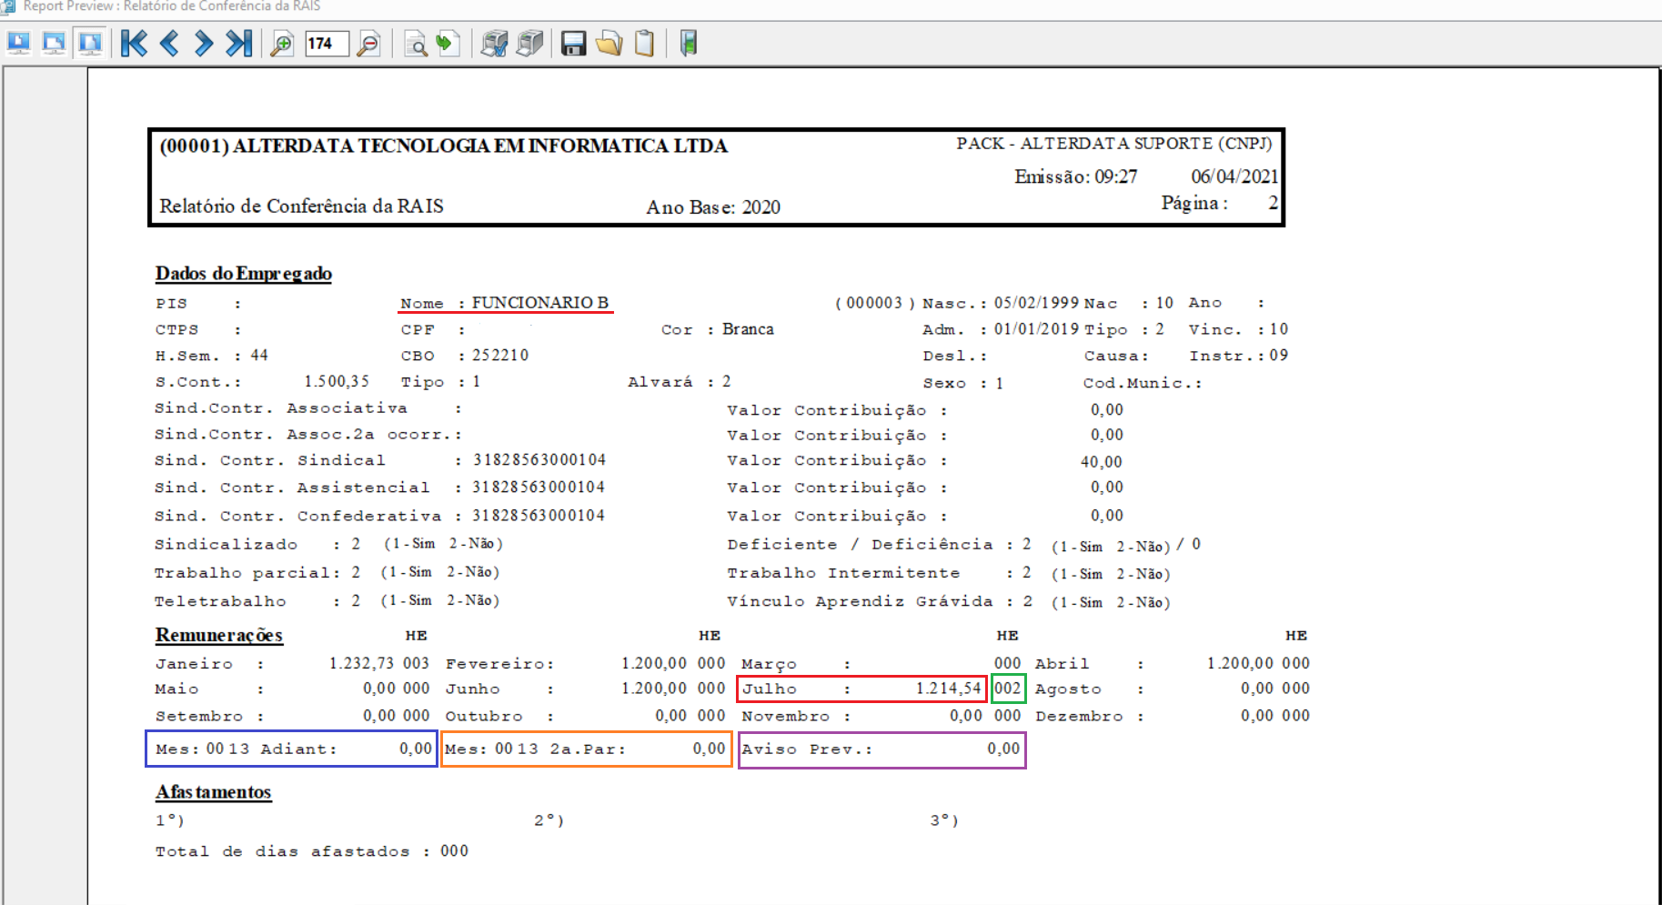
Task: Go to the previous page
Action: (169, 43)
